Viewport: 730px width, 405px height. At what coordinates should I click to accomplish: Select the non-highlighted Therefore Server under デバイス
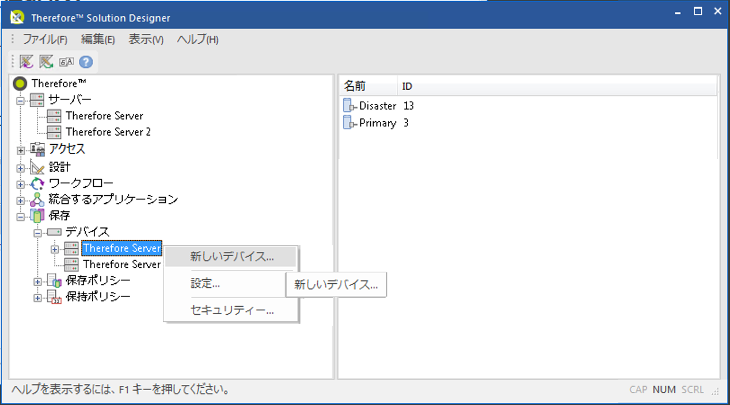tap(122, 264)
